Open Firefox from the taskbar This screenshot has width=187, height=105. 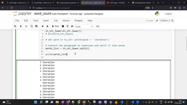coord(84,102)
